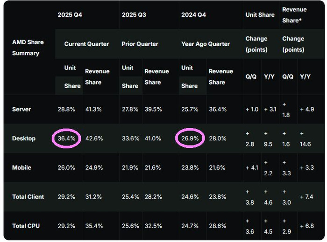Click the "AMD Share Summary" header cell
Viewport: 327px width, 242px height.
(x=28, y=48)
